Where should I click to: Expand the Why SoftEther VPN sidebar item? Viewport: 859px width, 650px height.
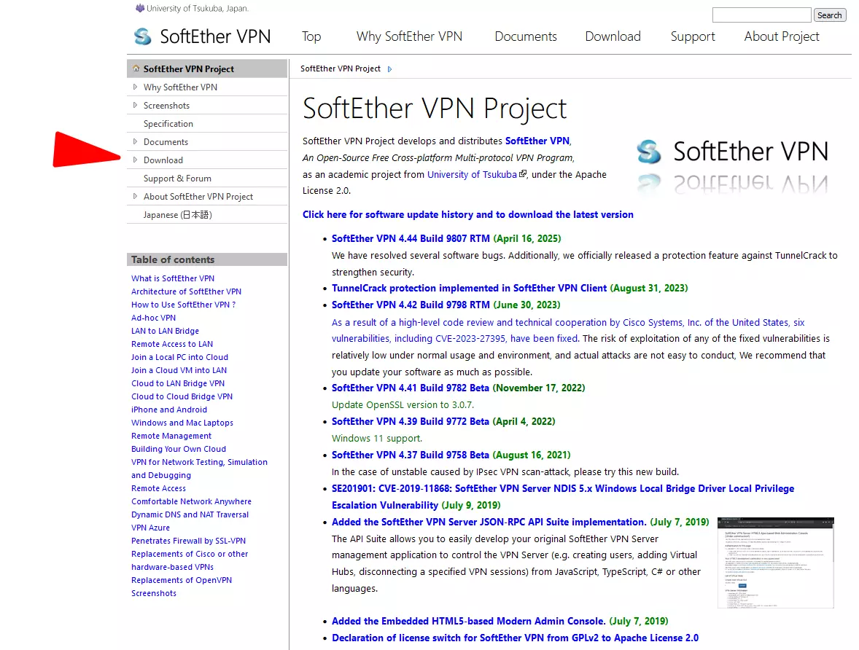pos(135,87)
